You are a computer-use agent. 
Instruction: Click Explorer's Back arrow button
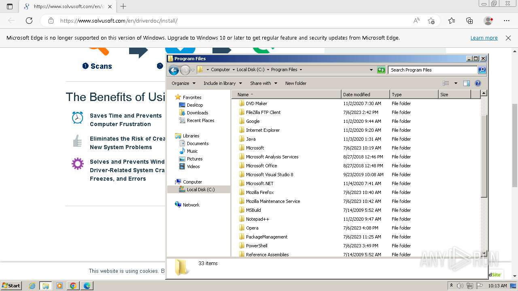174,70
